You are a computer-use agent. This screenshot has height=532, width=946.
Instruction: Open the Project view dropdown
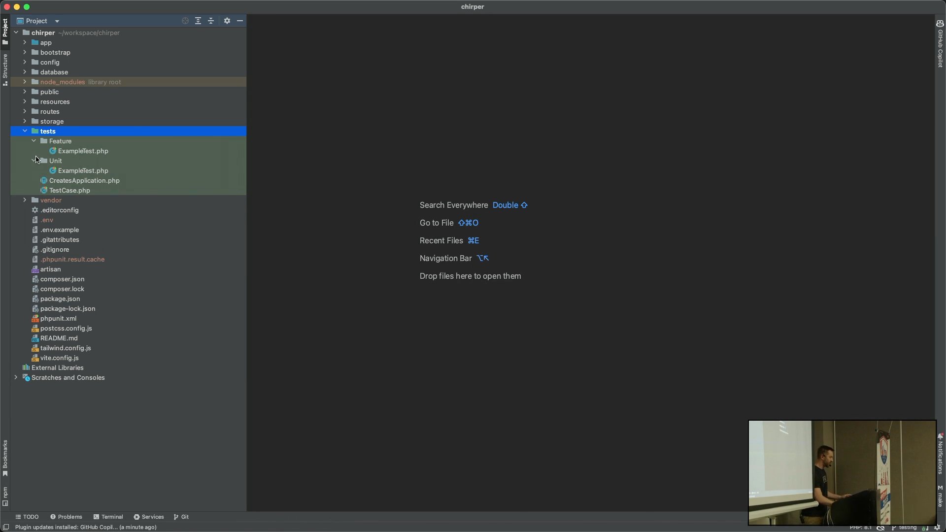(x=57, y=21)
